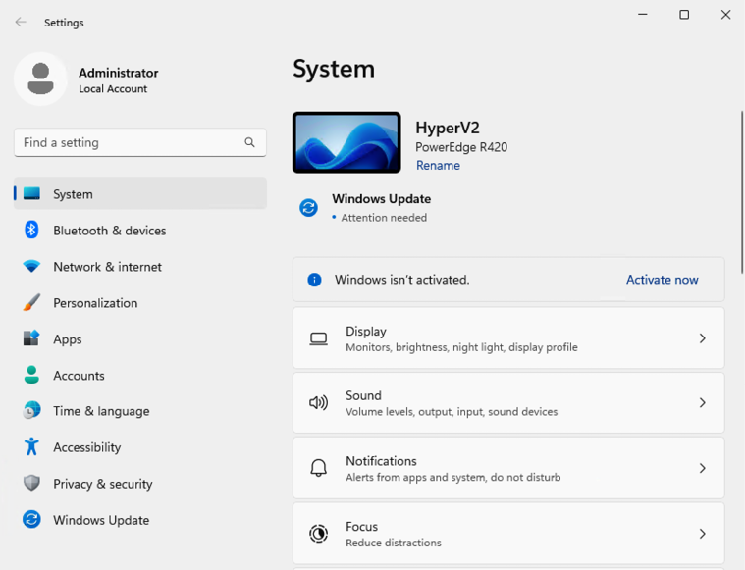Viewport: 745px width, 570px height.
Task: Click the Sound speaker icon
Action: [x=318, y=403]
